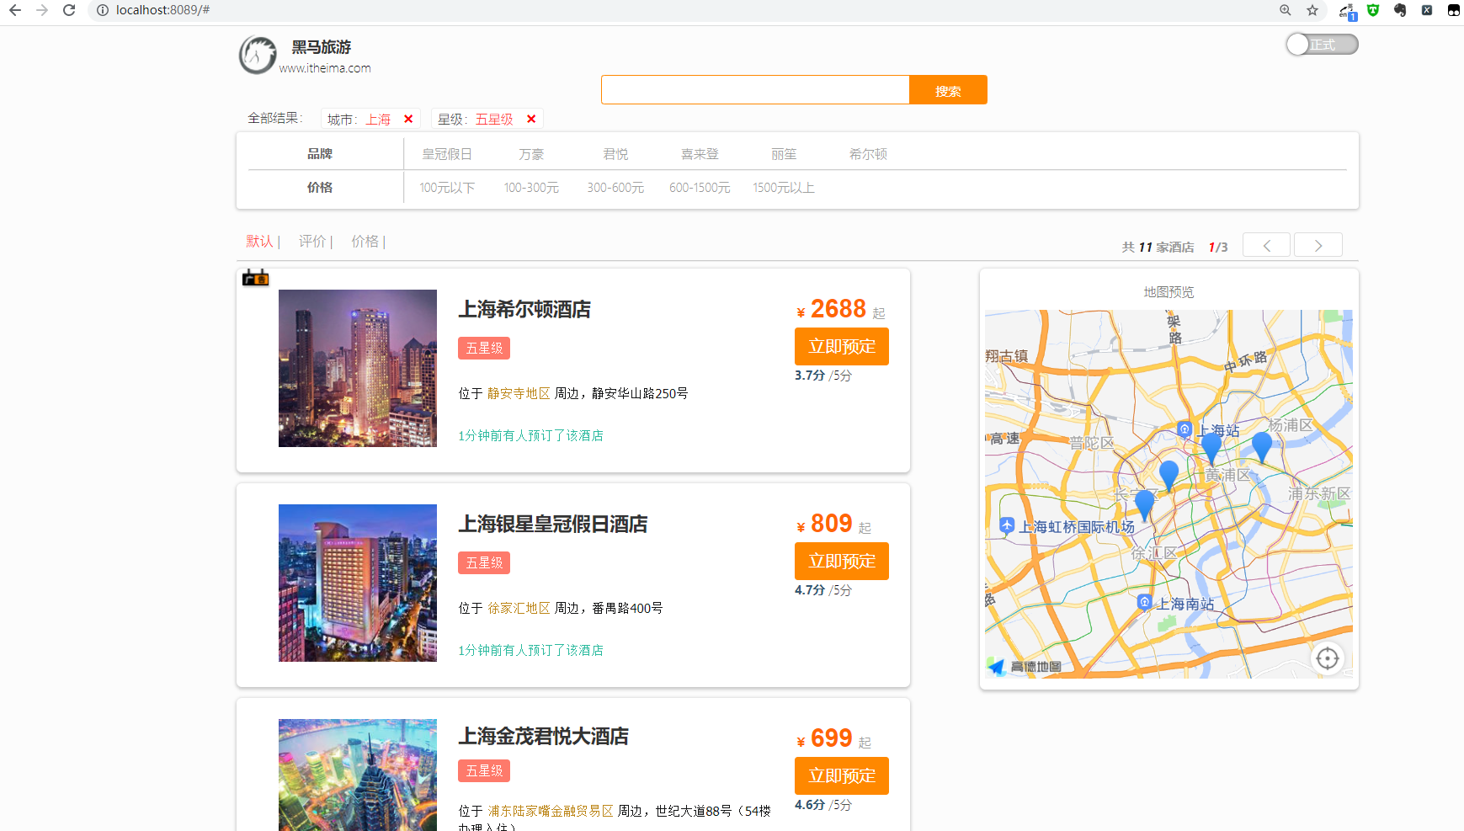
Task: Click the blue map pin near 杨浦区
Action: click(x=1262, y=446)
